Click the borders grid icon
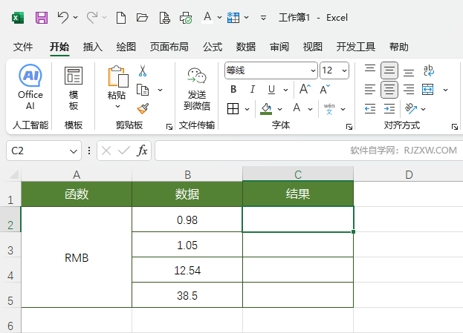 click(x=233, y=109)
